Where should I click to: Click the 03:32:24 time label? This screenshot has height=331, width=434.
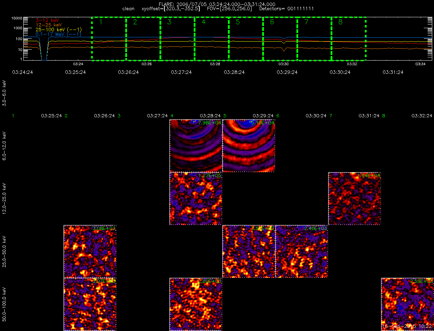pos(422,115)
